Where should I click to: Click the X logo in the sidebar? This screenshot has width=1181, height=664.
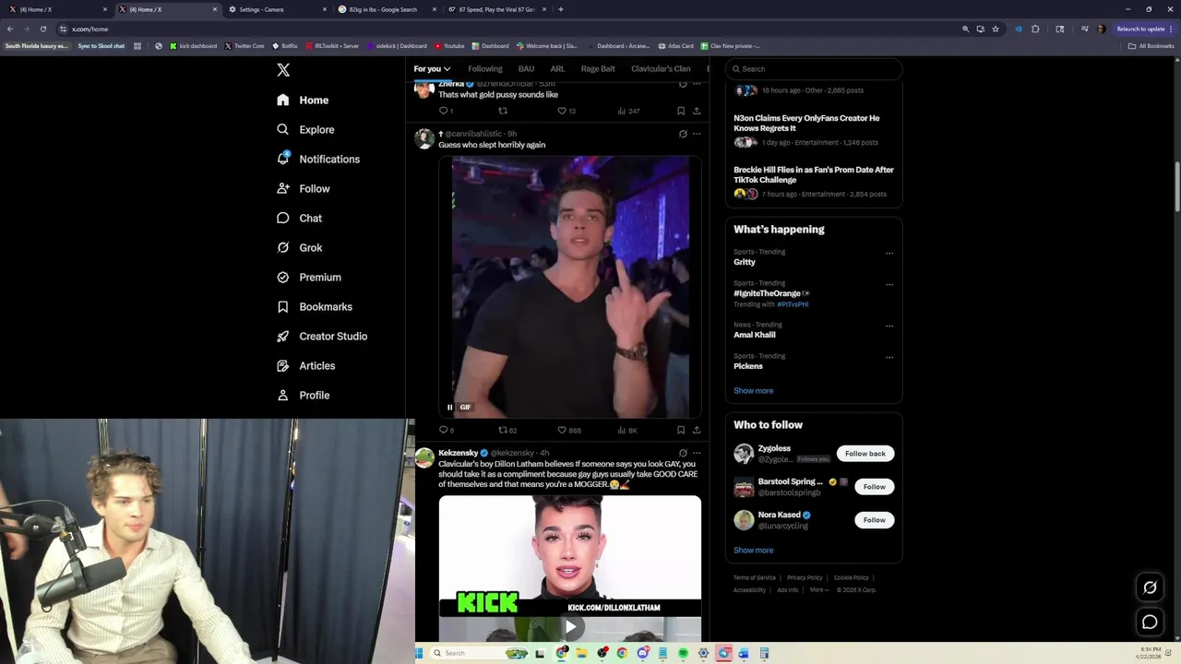coord(283,70)
